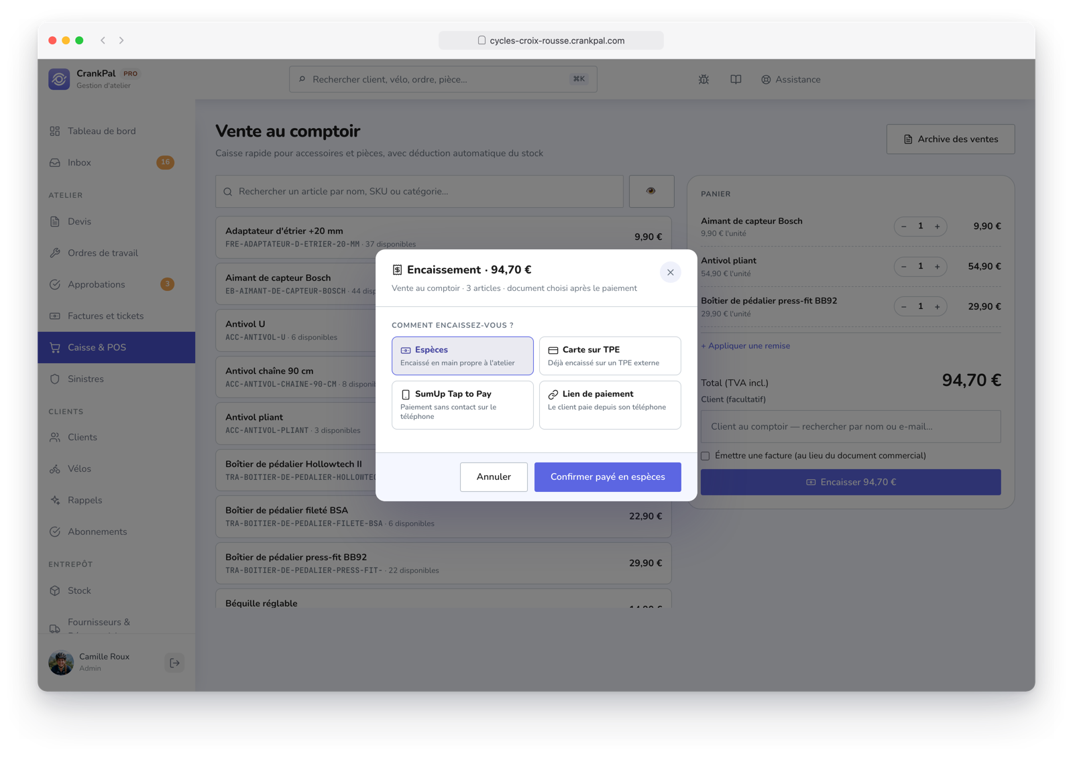Click the bug report icon in header
The image size is (1073, 758).
coord(703,79)
